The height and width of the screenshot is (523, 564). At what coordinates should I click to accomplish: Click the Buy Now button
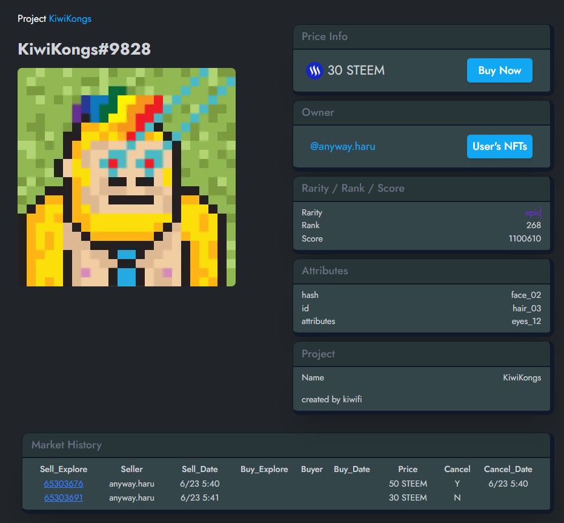(499, 70)
